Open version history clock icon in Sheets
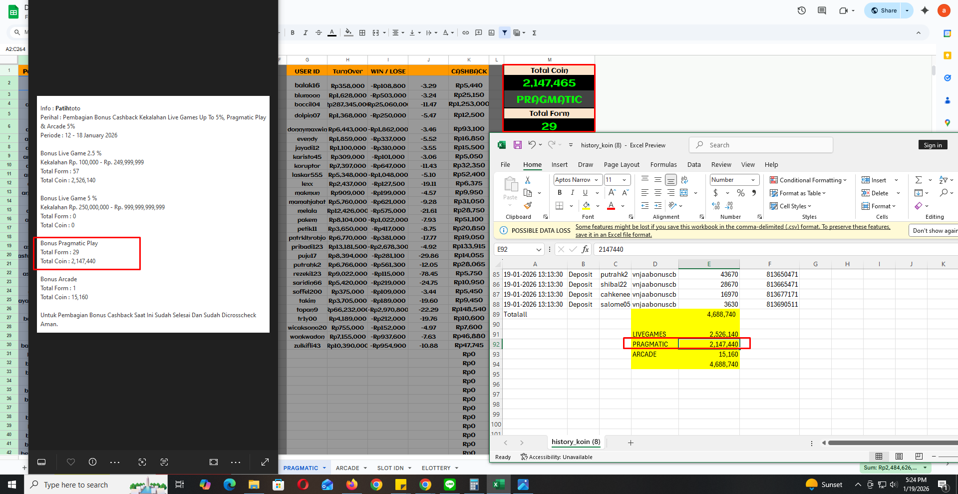 point(802,10)
